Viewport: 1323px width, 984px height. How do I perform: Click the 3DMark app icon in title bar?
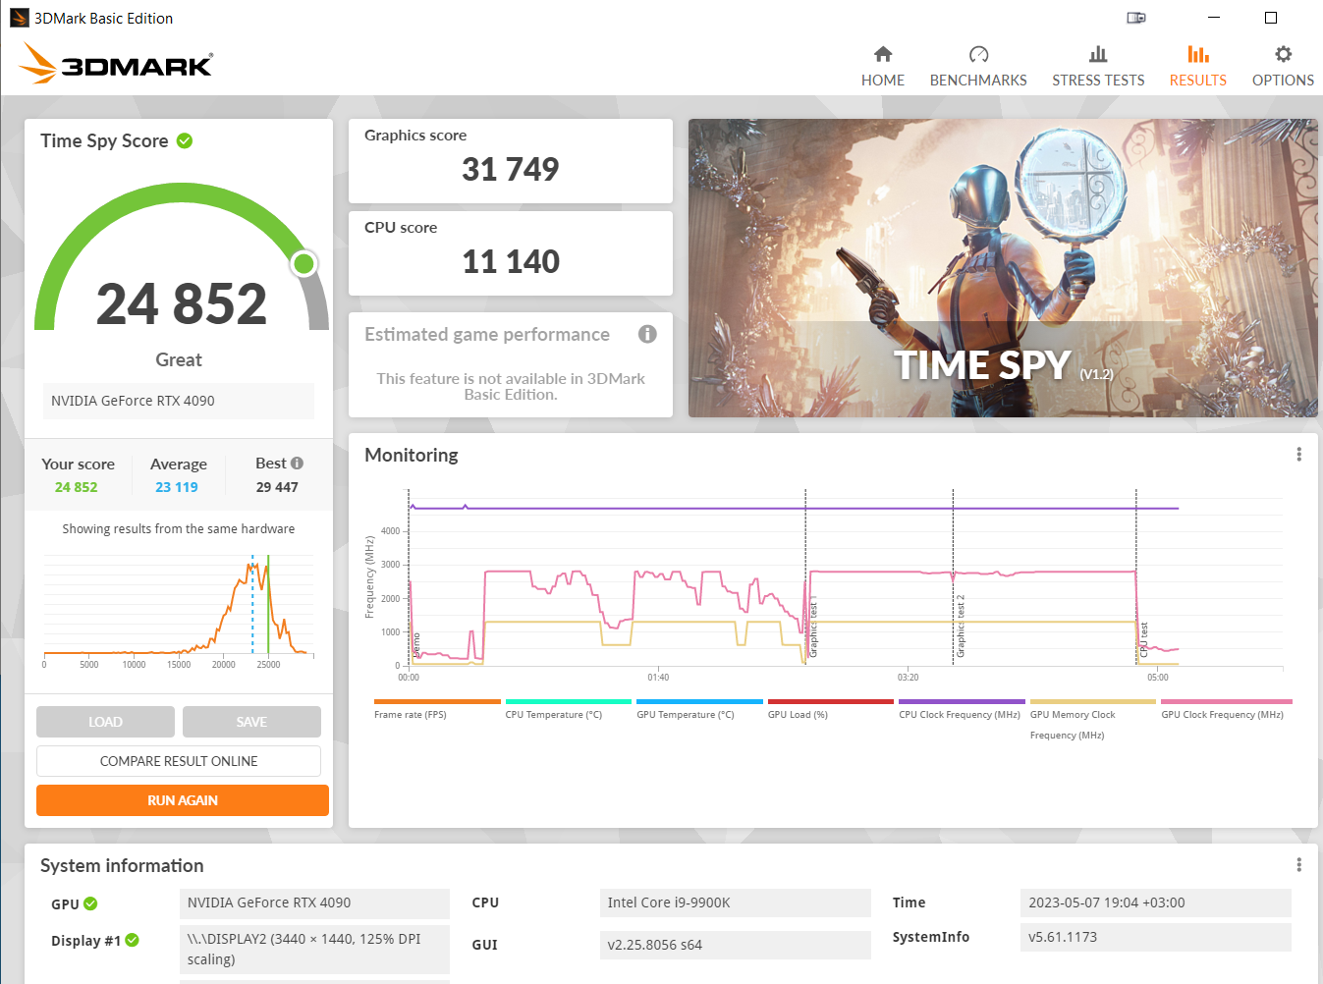[x=19, y=18]
